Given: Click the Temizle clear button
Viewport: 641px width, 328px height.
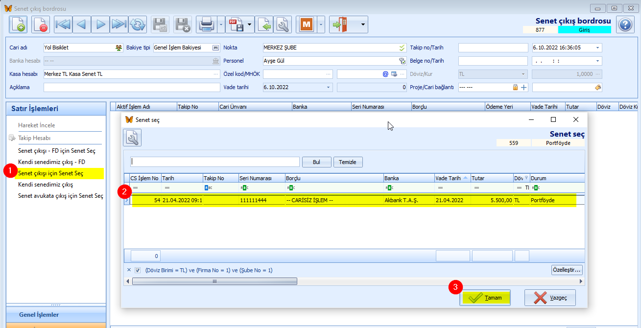Looking at the screenshot, I should tap(348, 162).
